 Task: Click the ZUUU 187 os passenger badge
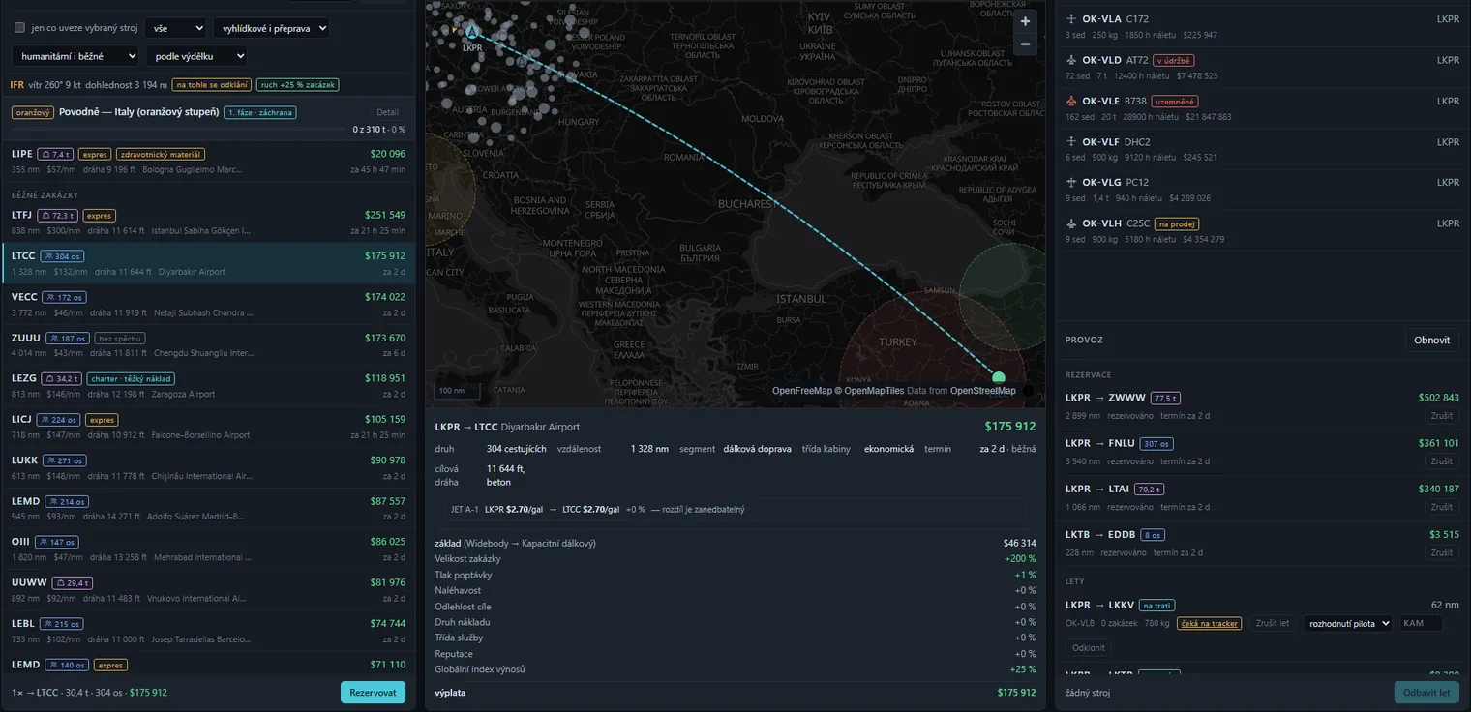(67, 339)
